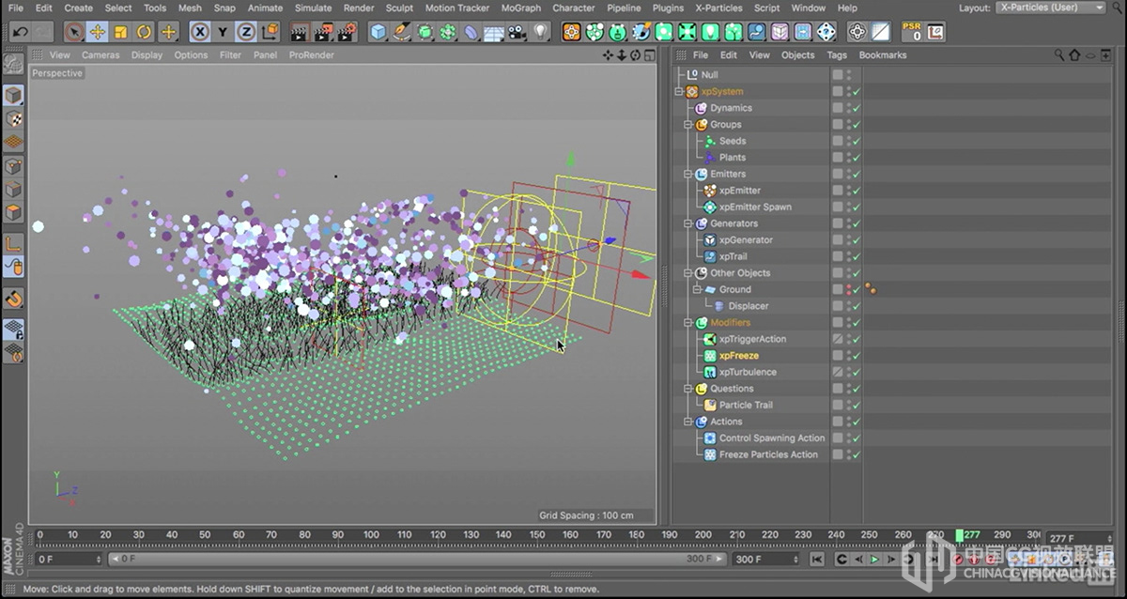Click the 0 F start frame field

pyautogui.click(x=68, y=560)
